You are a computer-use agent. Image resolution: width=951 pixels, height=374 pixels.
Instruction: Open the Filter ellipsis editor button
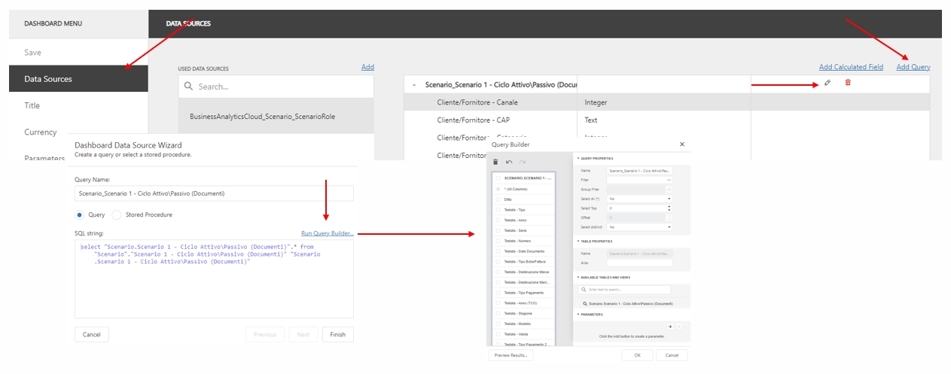click(669, 181)
